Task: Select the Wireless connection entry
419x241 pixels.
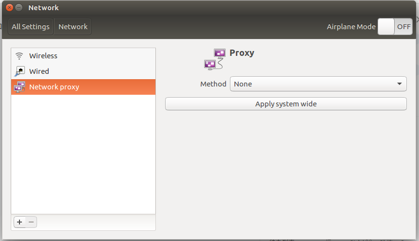Action: point(83,56)
